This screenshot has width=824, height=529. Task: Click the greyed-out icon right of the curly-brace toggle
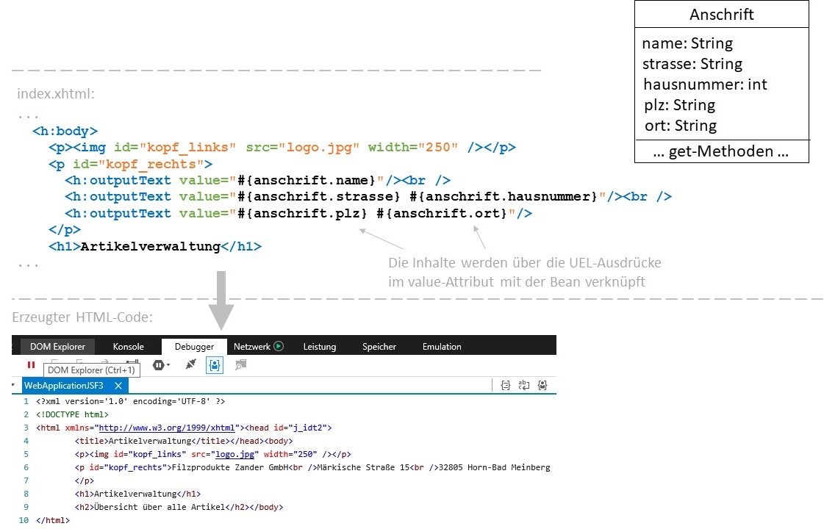240,364
